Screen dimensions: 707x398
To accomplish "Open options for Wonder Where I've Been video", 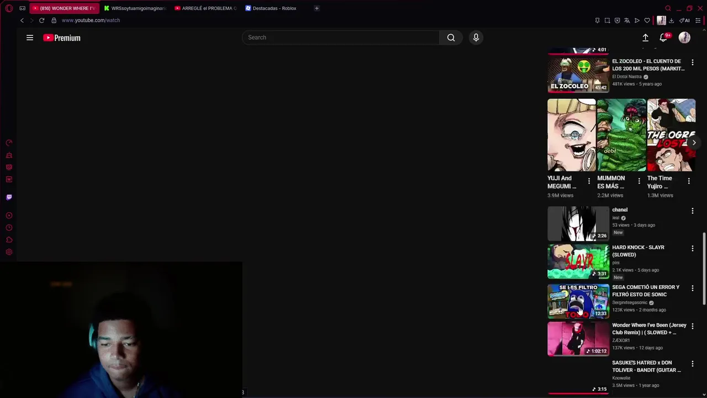I will [693, 326].
